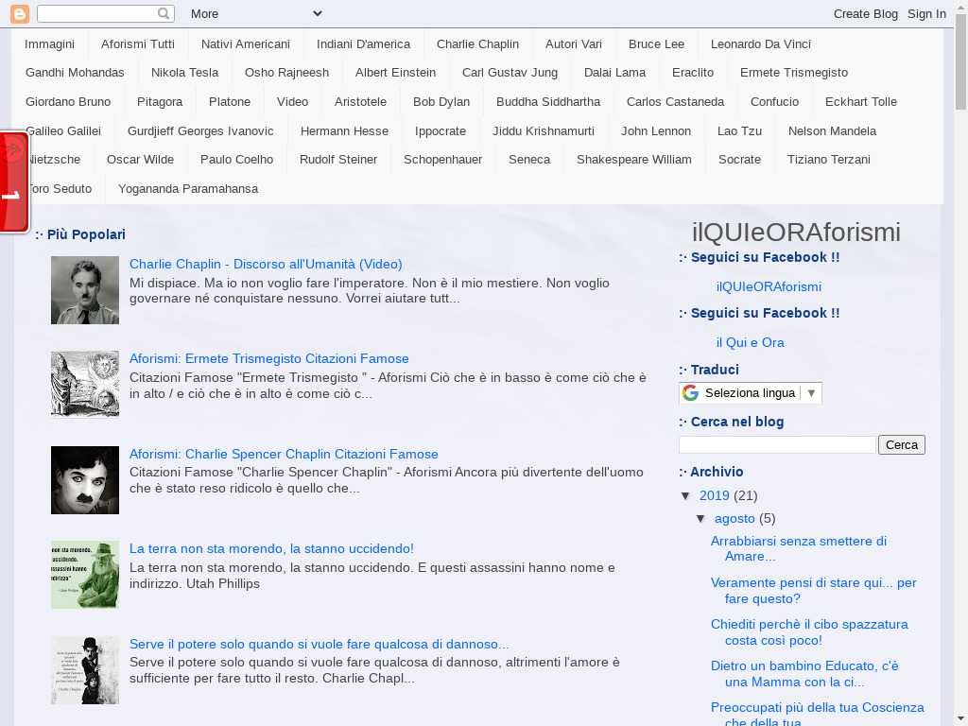Open the Serve il potere solo quando post
The image size is (968, 726).
point(320,644)
